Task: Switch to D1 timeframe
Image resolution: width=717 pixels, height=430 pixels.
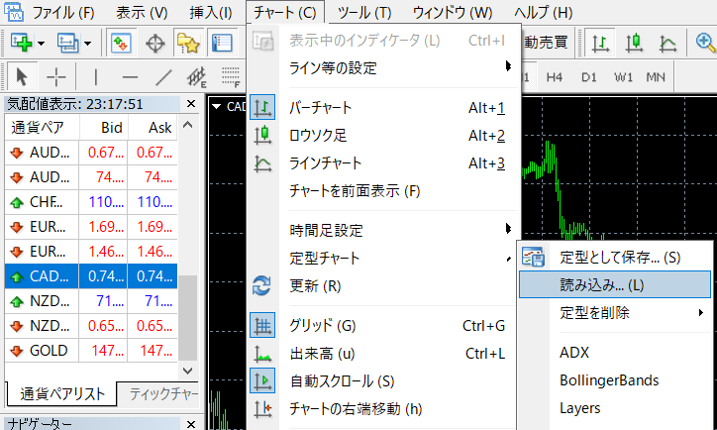Action: tap(589, 77)
